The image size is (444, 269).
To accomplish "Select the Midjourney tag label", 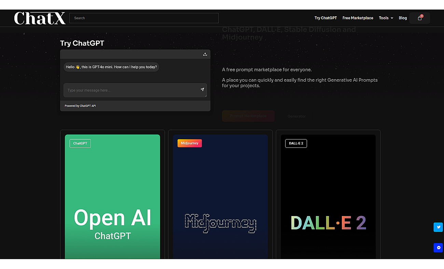I will (190, 143).
